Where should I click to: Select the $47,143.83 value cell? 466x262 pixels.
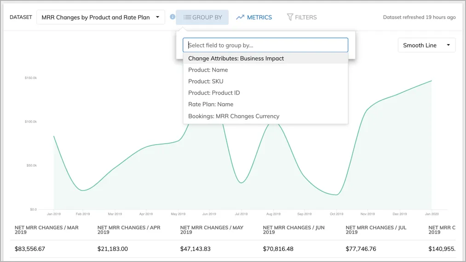[x=195, y=249]
